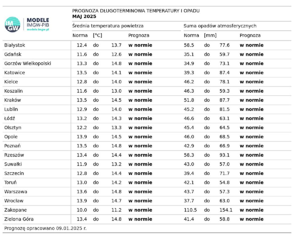The image size is (294, 239).
Task: Select the "10.0" temperature value for Zakopane
Action: pyautogui.click(x=82, y=210)
